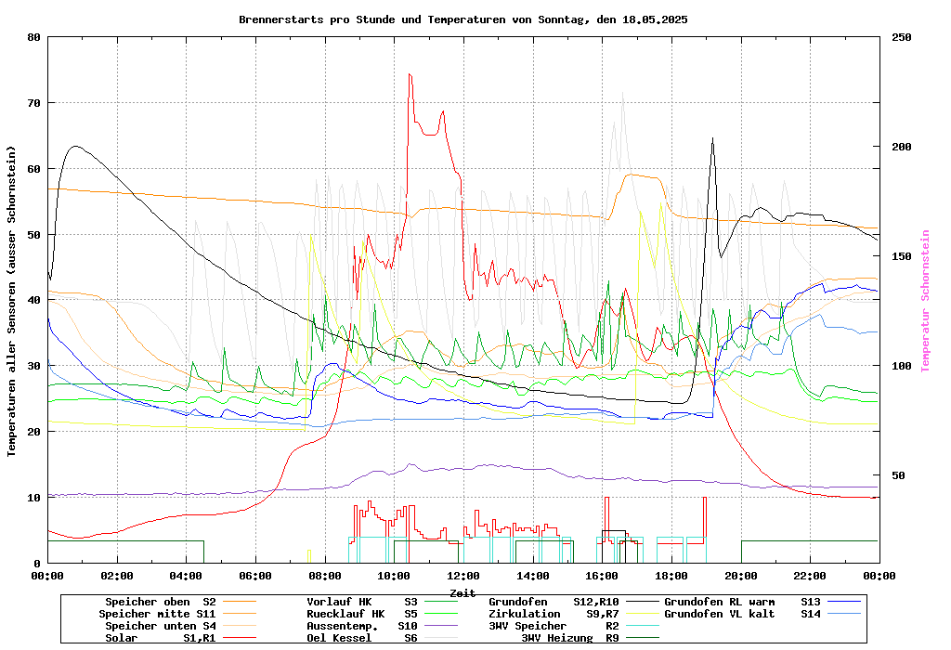
Task: Select the Zirkulation S9,R7 legend label
Action: pos(554,614)
